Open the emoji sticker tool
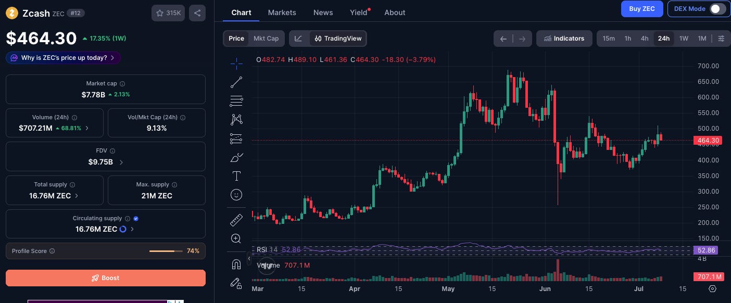The height and width of the screenshot is (303, 731). tap(236, 195)
